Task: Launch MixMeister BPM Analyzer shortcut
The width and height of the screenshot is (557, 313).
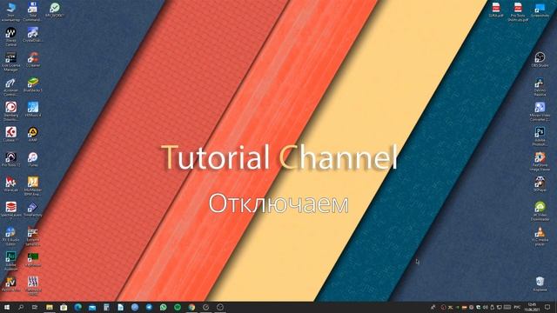Action: pos(33,186)
